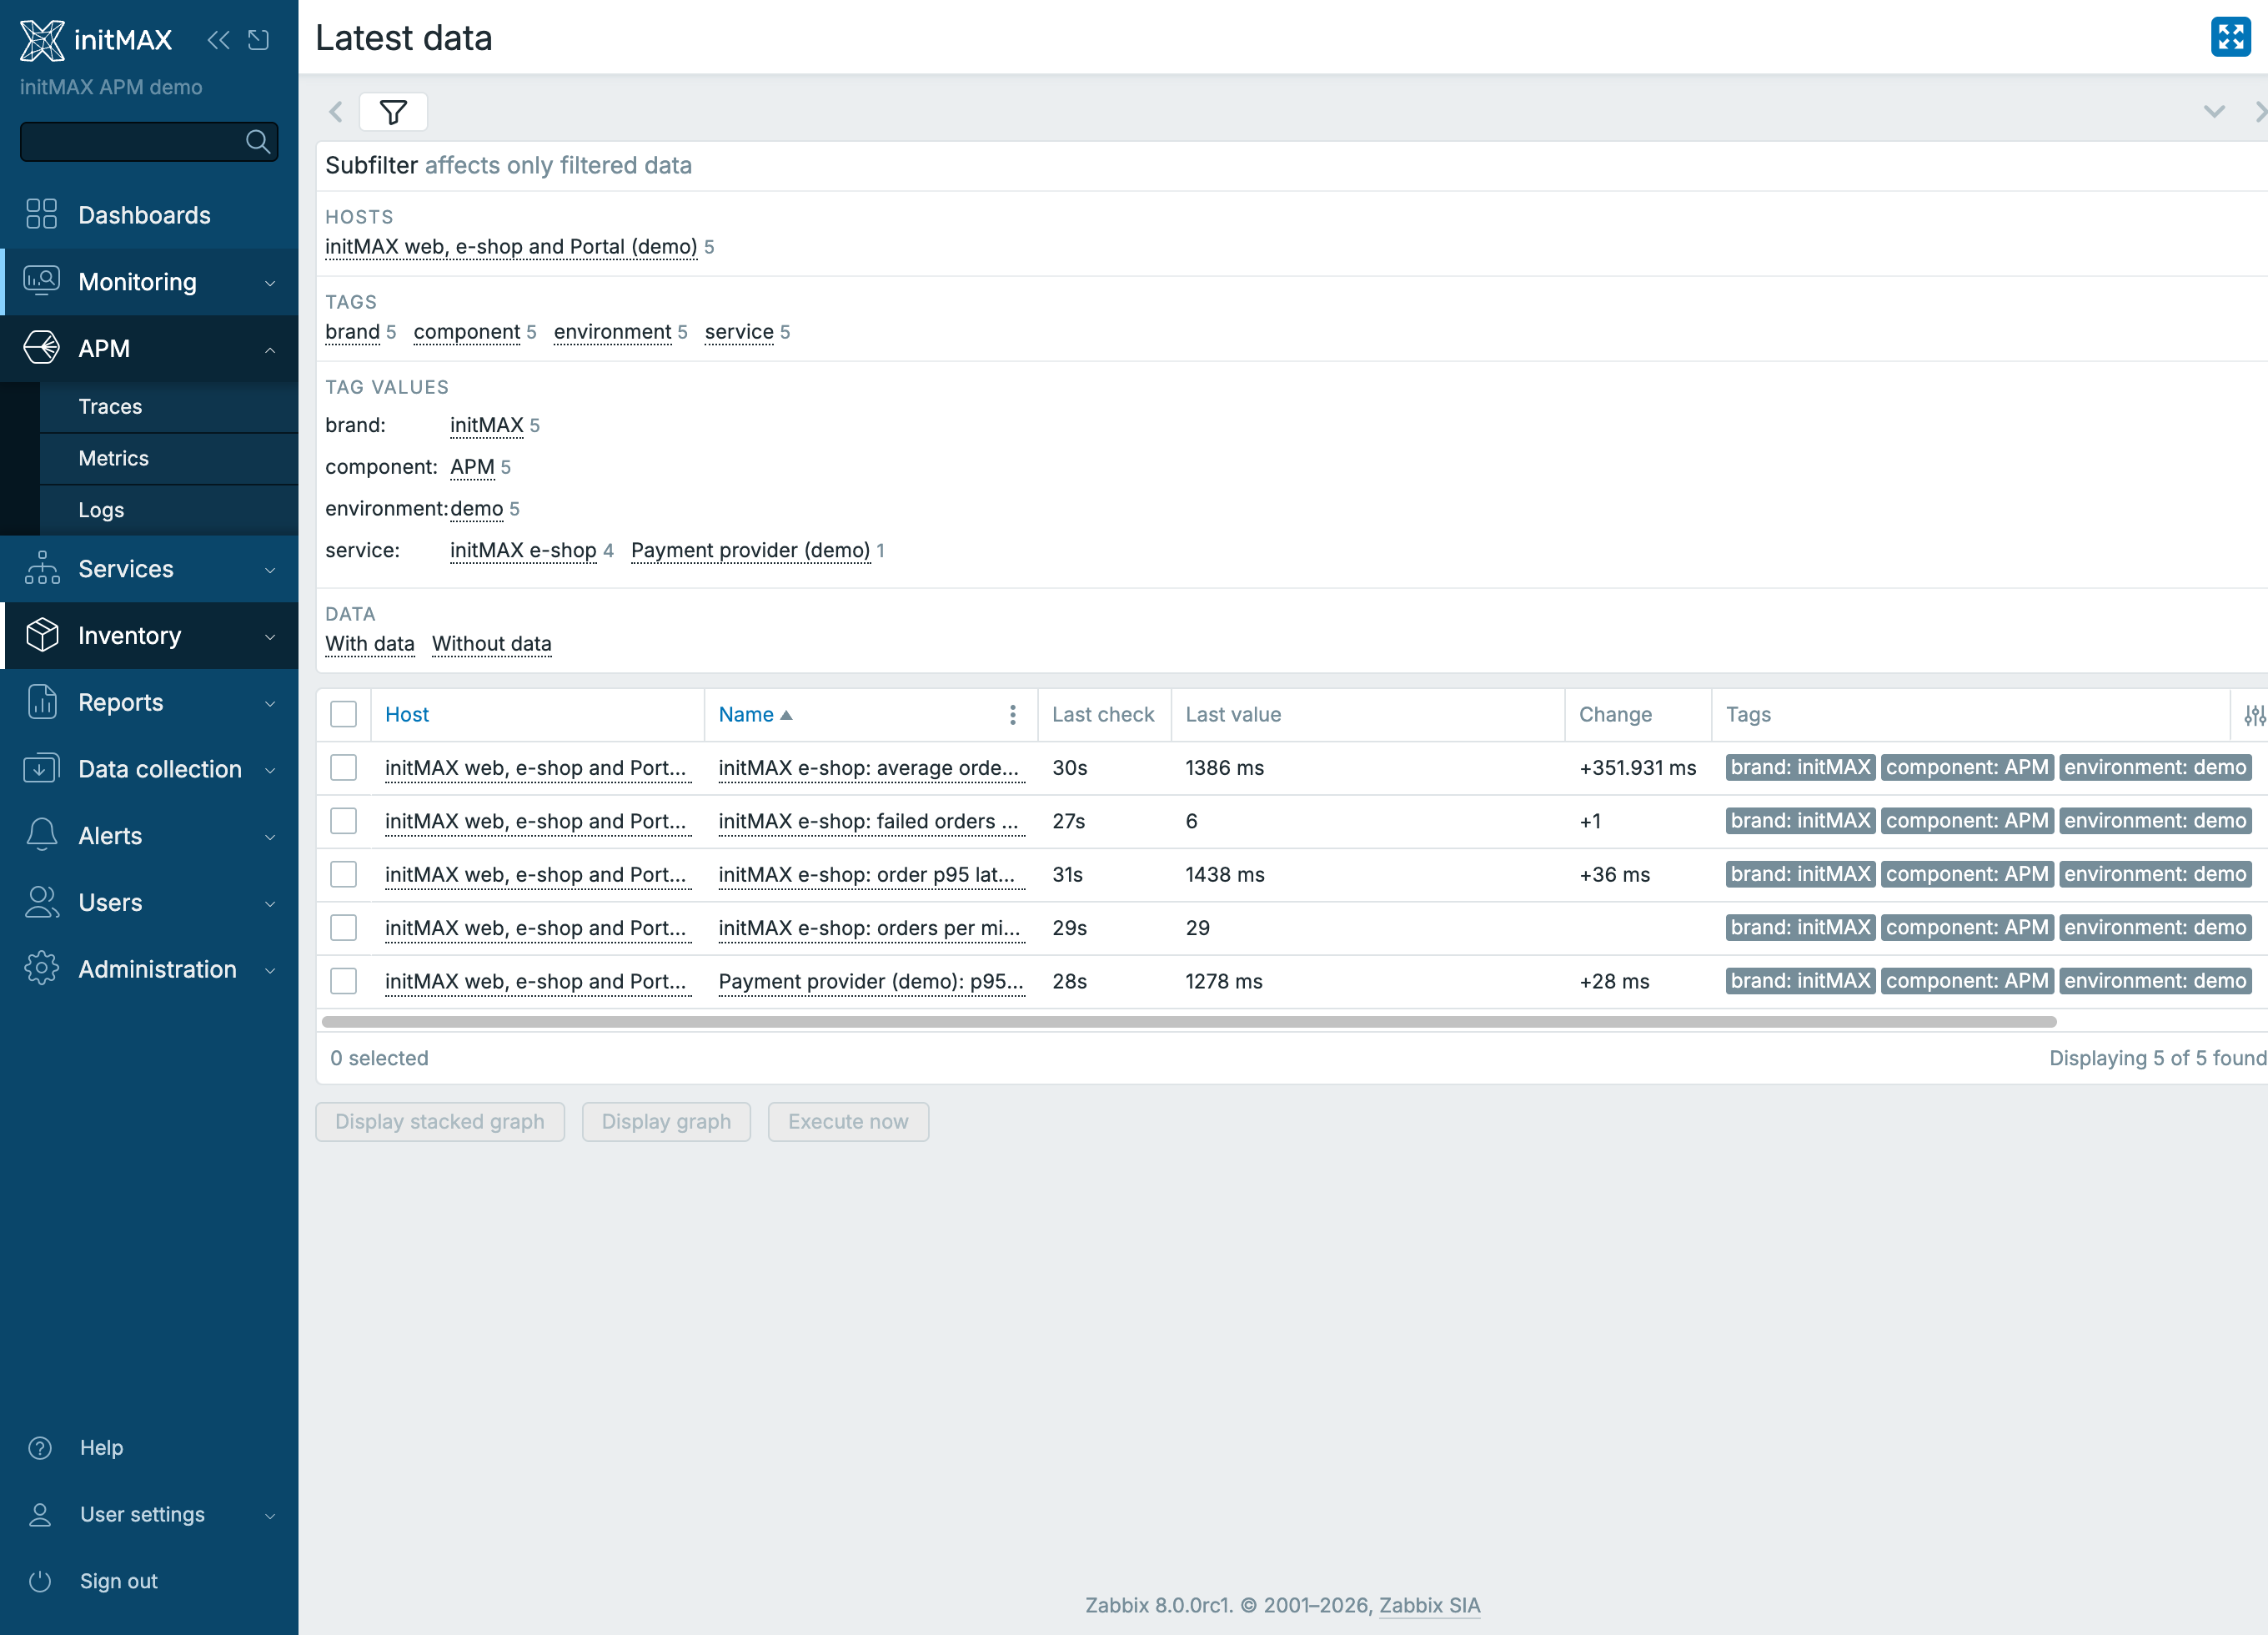2268x1635 pixels.
Task: Expand the Services menu chevron
Action: click(x=270, y=571)
